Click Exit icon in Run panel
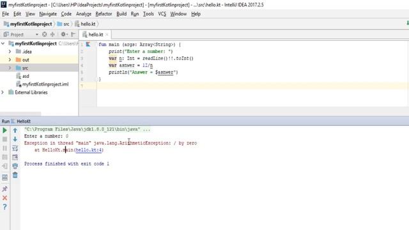This screenshot has width=409, height=230. click(4, 166)
